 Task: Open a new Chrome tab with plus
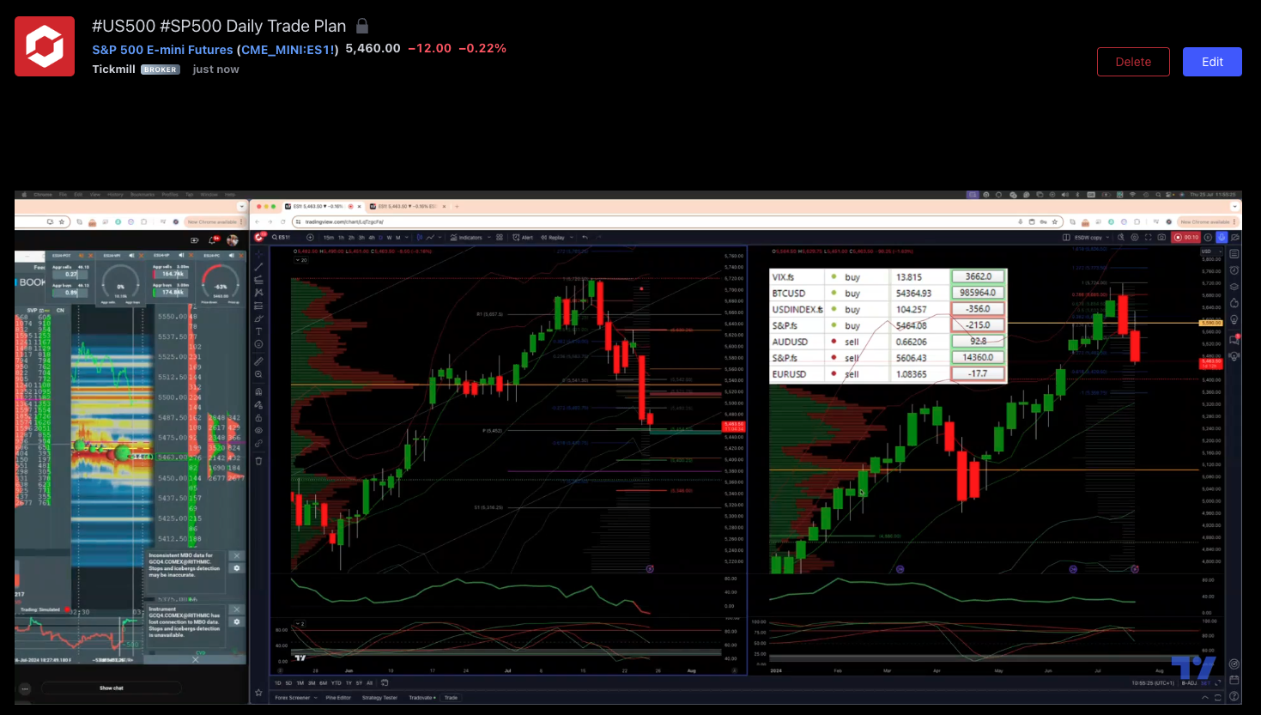coord(457,207)
